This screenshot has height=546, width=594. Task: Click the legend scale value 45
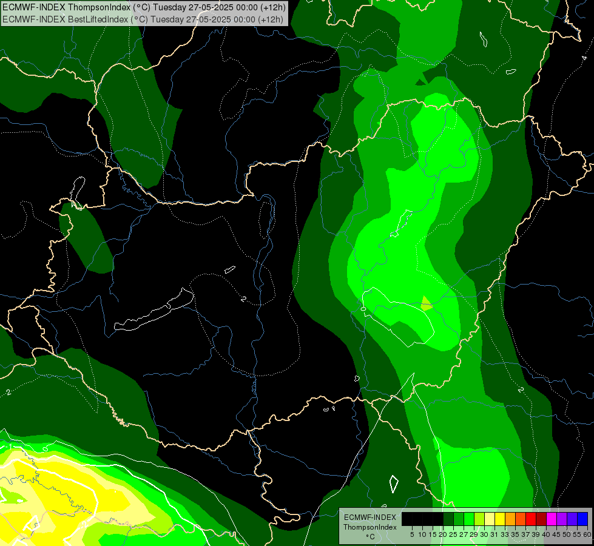point(556,534)
